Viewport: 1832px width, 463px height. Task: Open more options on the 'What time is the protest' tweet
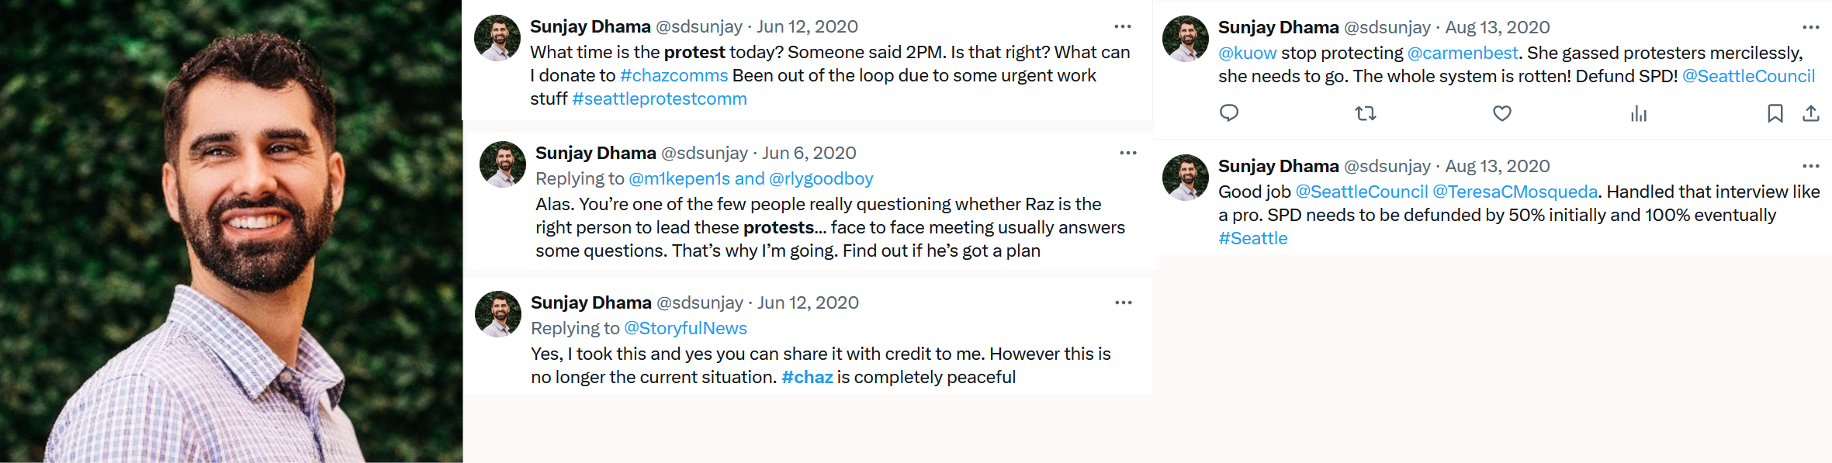(1123, 26)
